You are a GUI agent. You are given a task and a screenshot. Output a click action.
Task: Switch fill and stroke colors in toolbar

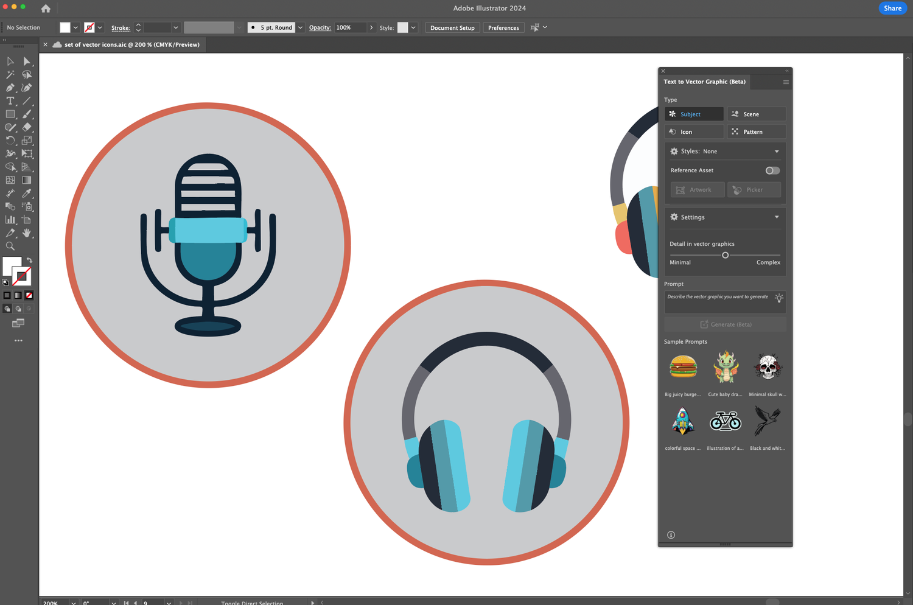coord(29,259)
